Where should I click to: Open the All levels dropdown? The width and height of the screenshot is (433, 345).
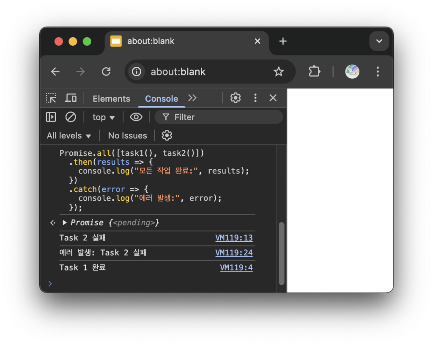click(x=69, y=136)
